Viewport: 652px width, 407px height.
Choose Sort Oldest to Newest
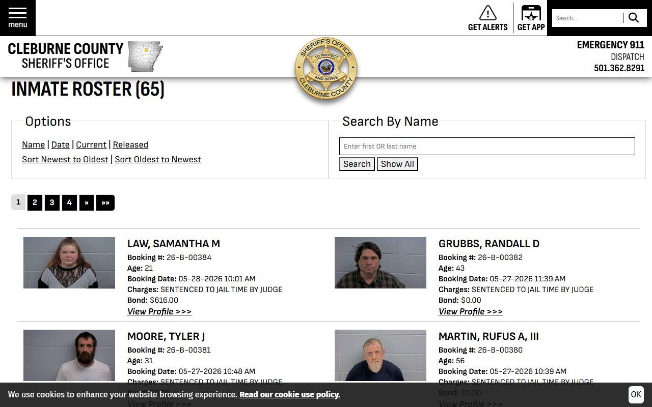point(158,159)
